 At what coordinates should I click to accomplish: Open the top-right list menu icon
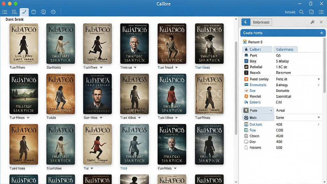[x=321, y=12]
